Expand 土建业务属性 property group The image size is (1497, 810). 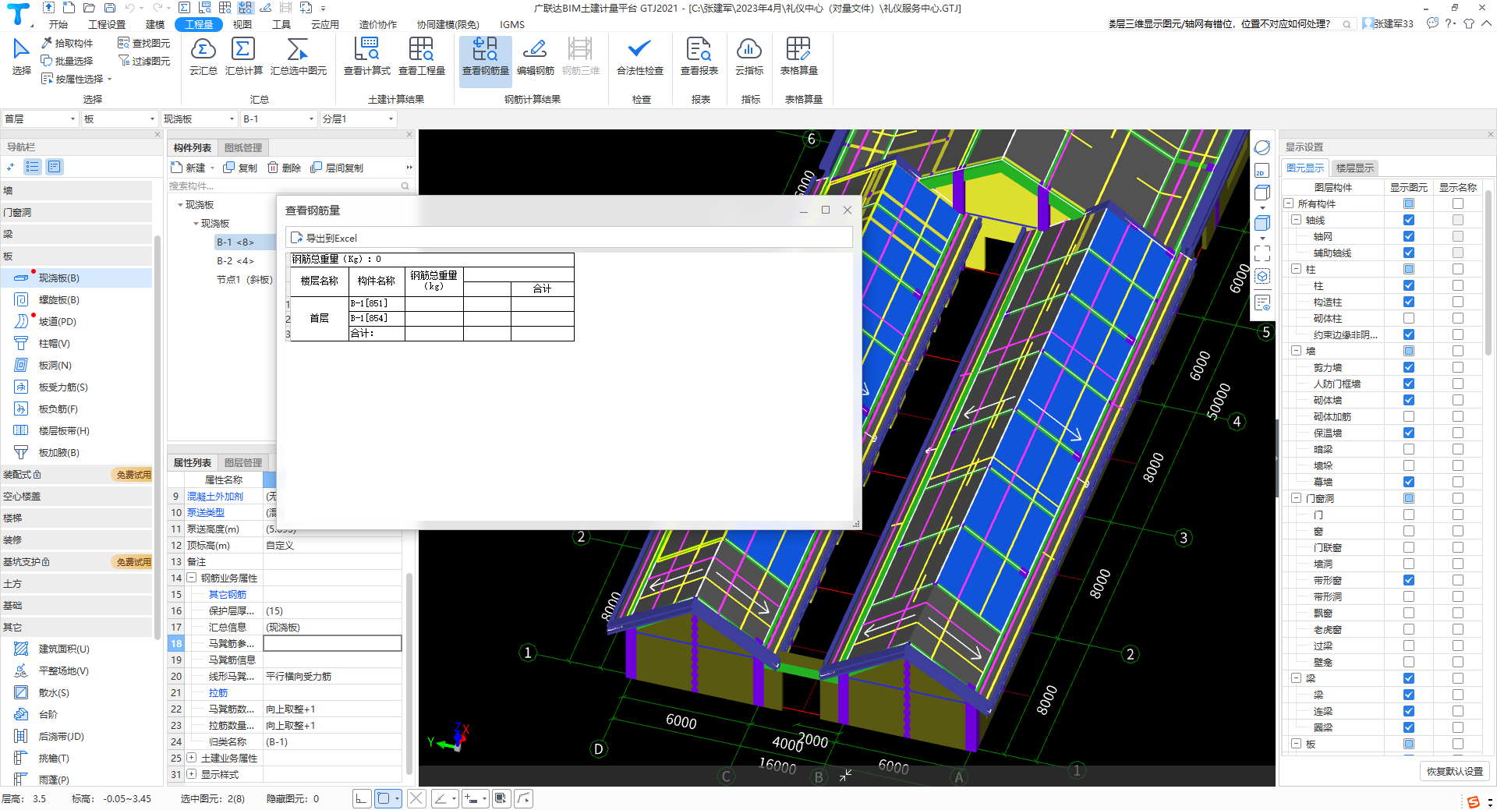(191, 758)
